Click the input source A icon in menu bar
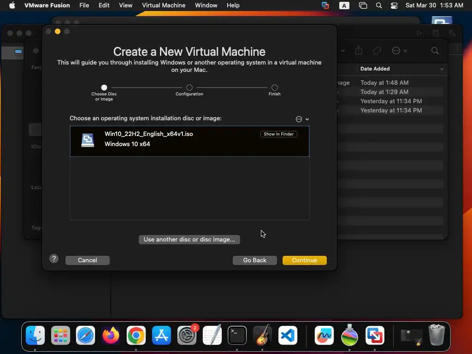The width and height of the screenshot is (472, 354). click(344, 6)
